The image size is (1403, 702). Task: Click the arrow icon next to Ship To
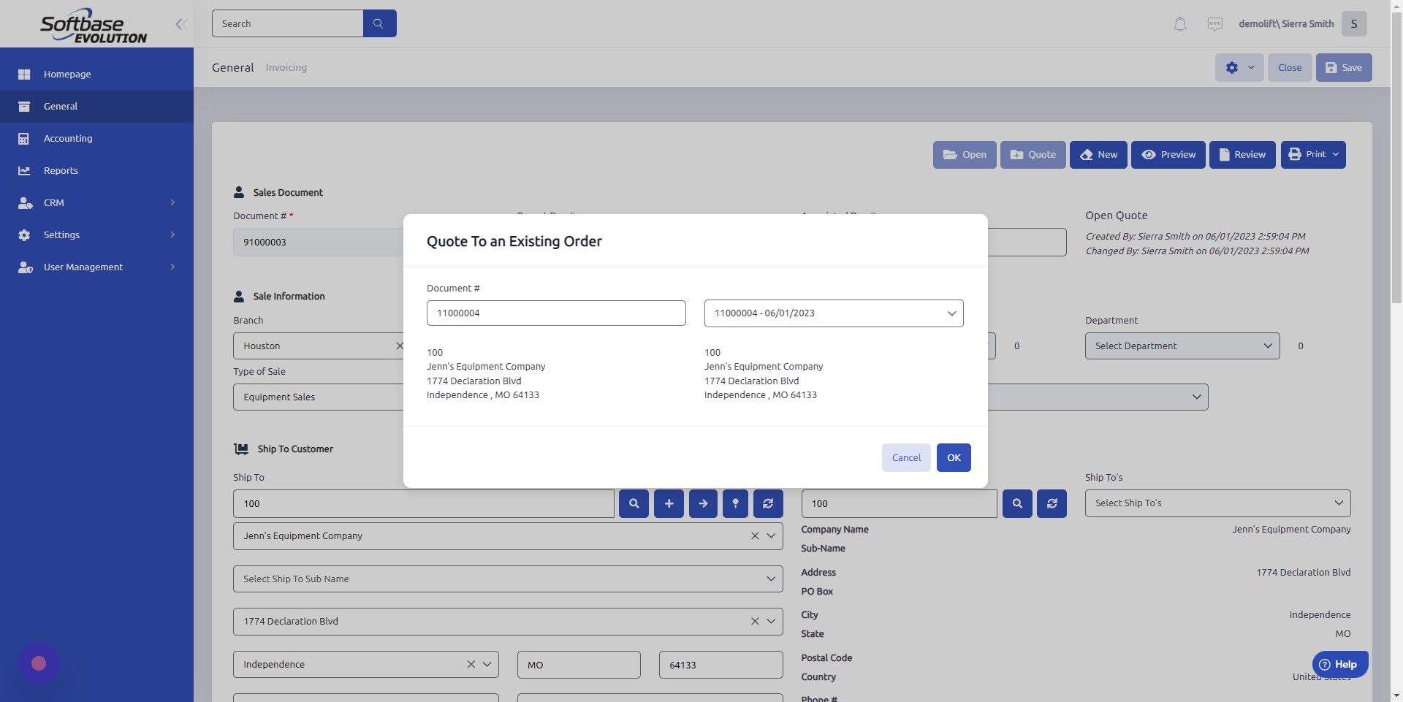[x=703, y=503]
